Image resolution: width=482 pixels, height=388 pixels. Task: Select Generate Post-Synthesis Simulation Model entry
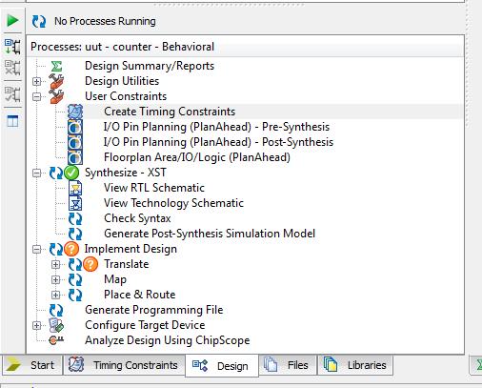point(210,234)
